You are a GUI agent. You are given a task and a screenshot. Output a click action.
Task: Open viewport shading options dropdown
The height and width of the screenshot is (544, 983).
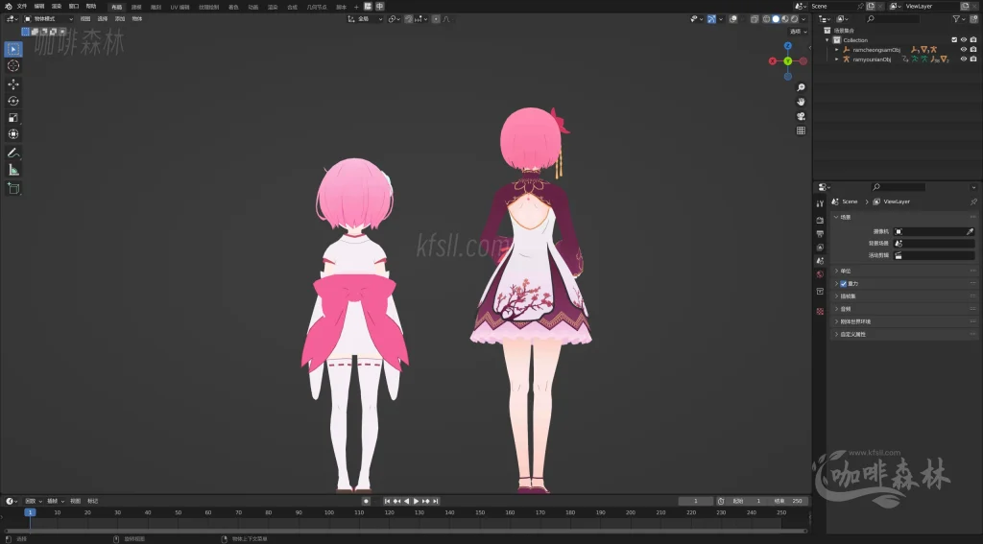coord(803,19)
